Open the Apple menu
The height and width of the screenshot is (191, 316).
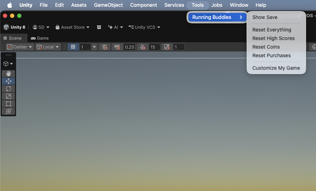pyautogui.click(x=10, y=5)
